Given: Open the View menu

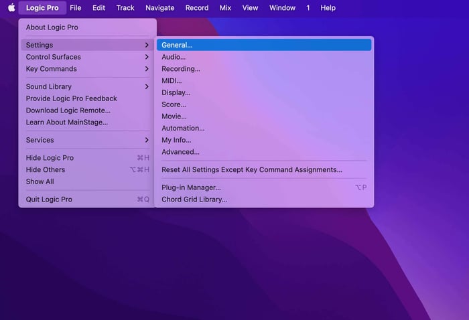Looking at the screenshot, I should point(250,8).
